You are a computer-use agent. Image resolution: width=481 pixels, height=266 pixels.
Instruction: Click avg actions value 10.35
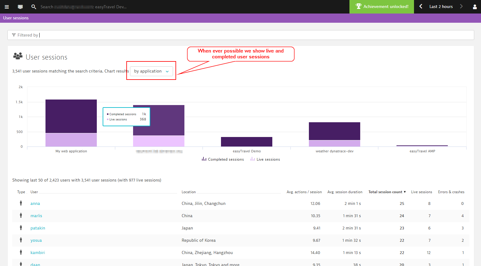click(315, 216)
